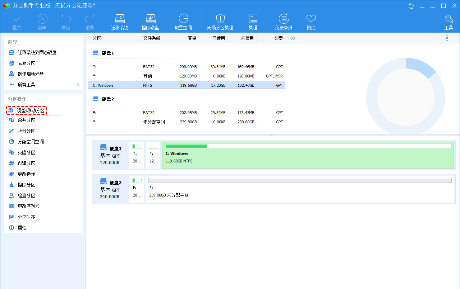The image size is (460, 289).
Task: Choose 迁移系统到固态硬盘 wizard
Action: (x=37, y=52)
